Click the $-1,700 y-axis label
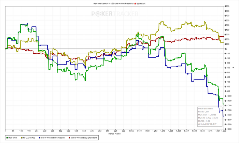The width and height of the screenshot is (239, 143). 228,129
